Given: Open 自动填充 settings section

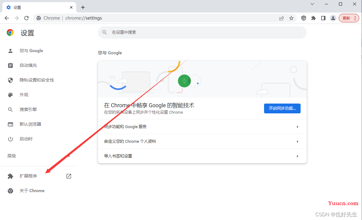Looking at the screenshot, I should [28, 66].
